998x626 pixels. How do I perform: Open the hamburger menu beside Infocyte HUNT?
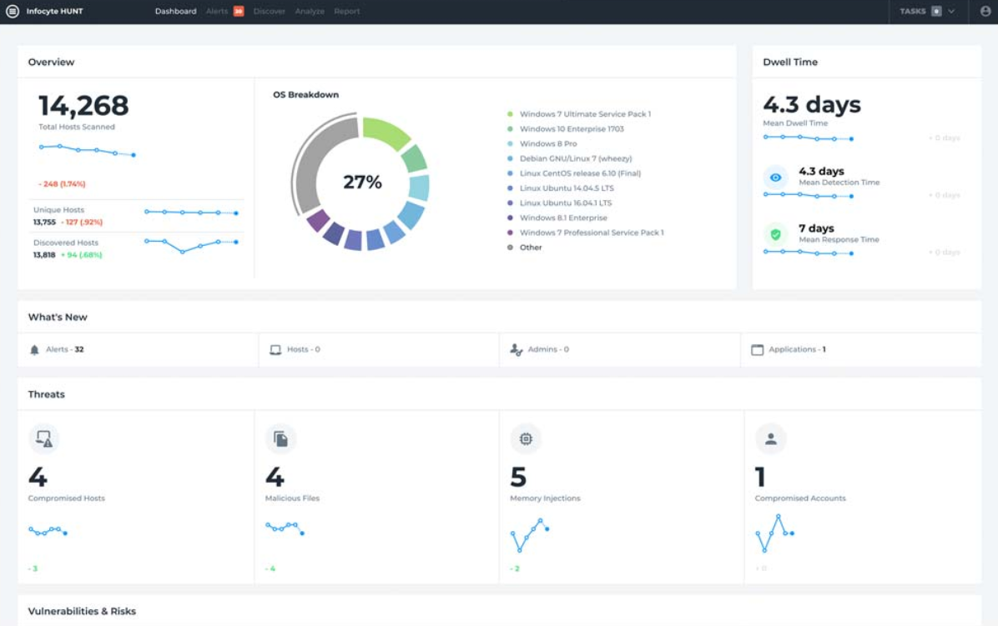[x=13, y=12]
